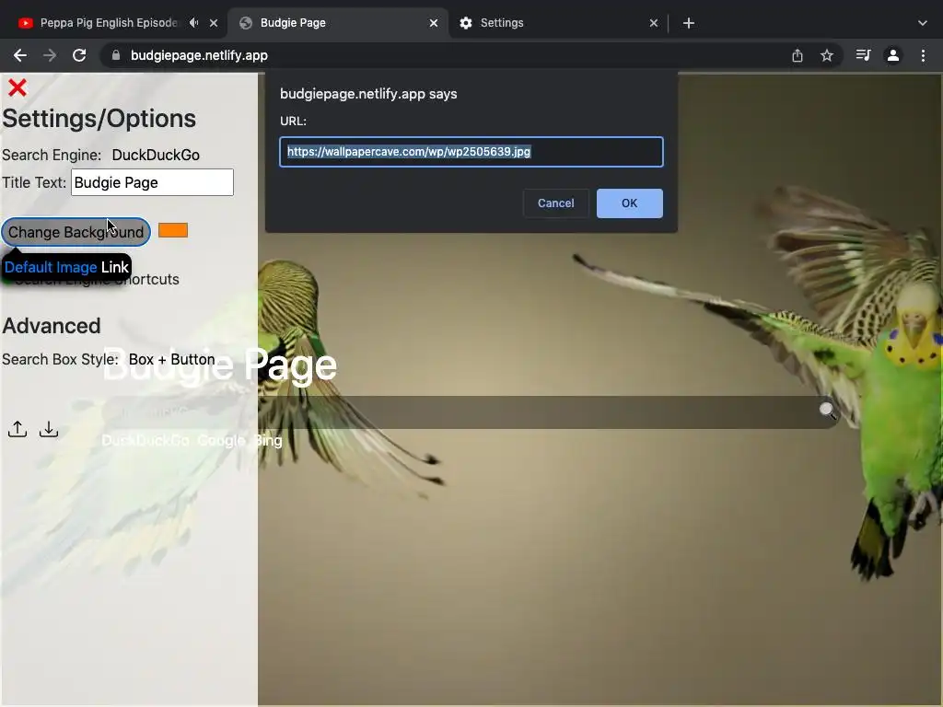Bookmark this page with star icon
Viewport: 943px width, 707px height.
click(x=827, y=55)
